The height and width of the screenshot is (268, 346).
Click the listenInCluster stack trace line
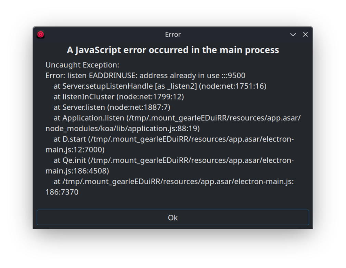coord(119,97)
